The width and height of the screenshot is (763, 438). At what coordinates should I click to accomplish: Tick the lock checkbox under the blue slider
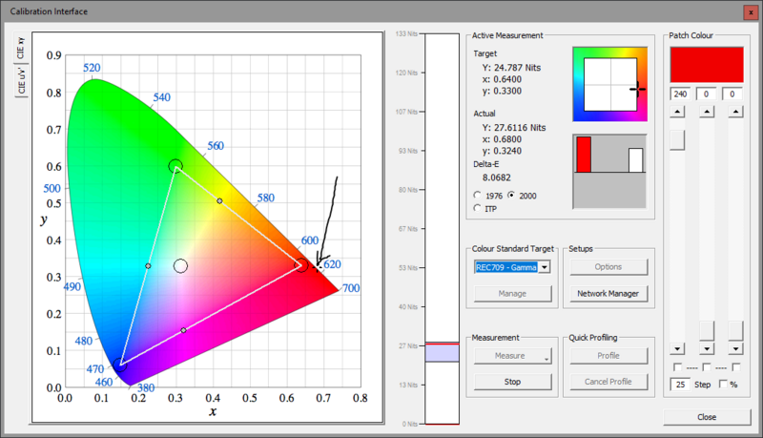(735, 367)
